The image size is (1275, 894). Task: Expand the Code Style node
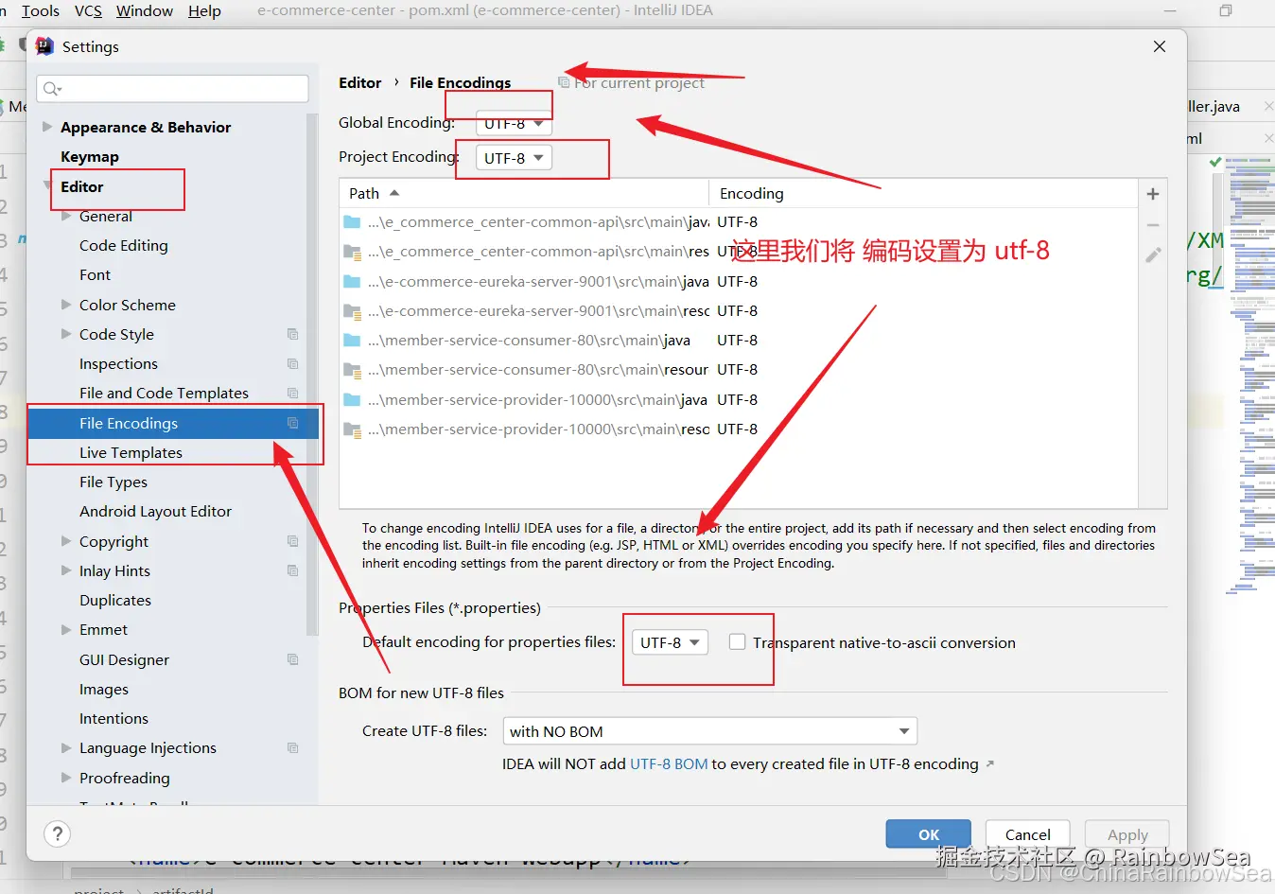[x=66, y=334]
